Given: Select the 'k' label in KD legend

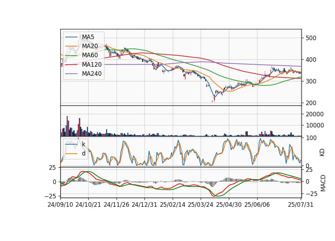Looking at the screenshot, I should point(83,144).
